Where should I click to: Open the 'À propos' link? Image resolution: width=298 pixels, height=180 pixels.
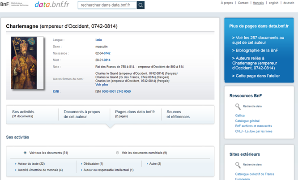pyautogui.click(x=227, y=3)
